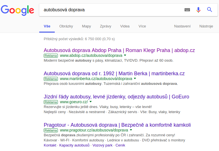The width and height of the screenshot is (219, 151).
Task: Open the Nástroje search tools
Action: [206, 26]
